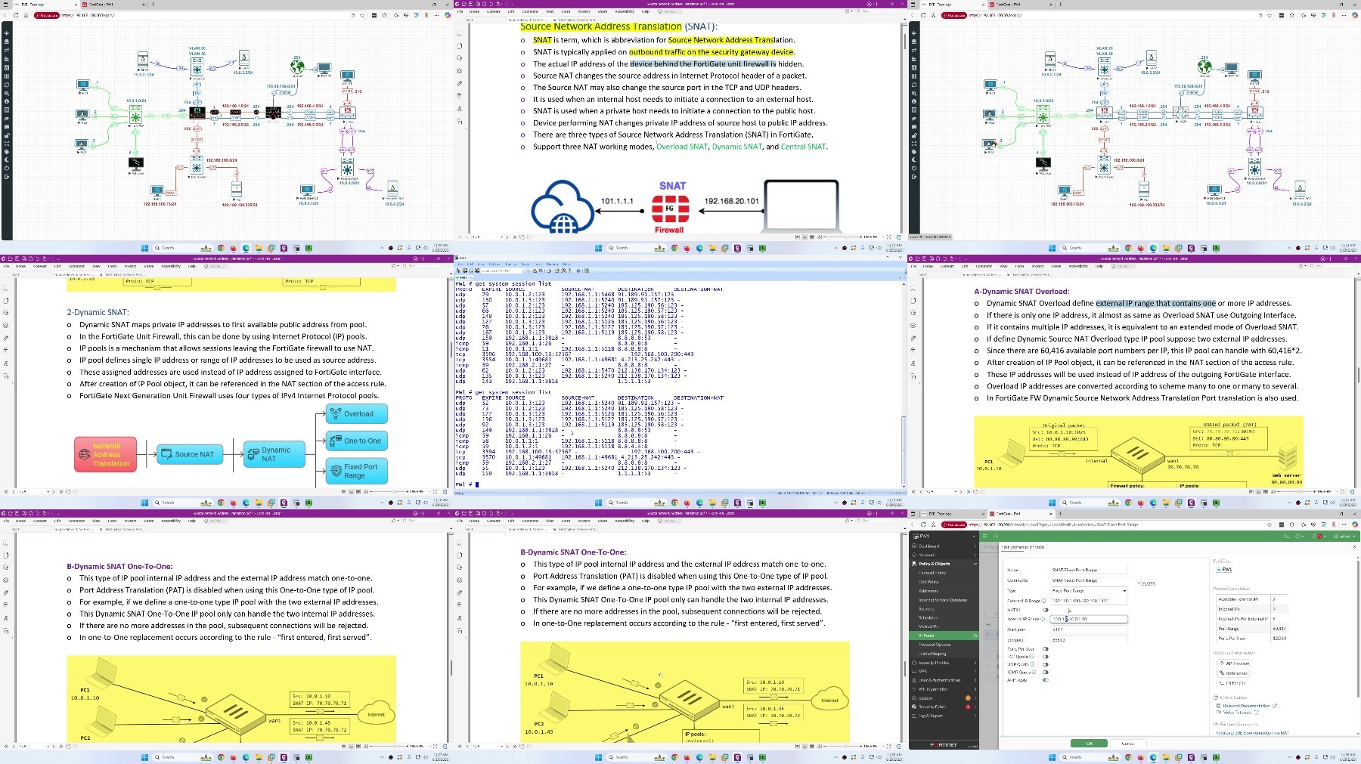The image size is (1361, 764).
Task: Click the green OK button
Action: click(1089, 743)
